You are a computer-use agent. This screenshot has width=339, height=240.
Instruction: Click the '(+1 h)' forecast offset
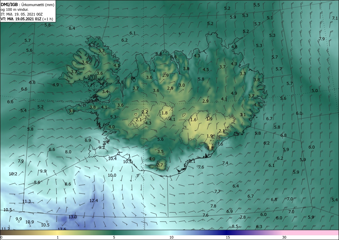48,19
